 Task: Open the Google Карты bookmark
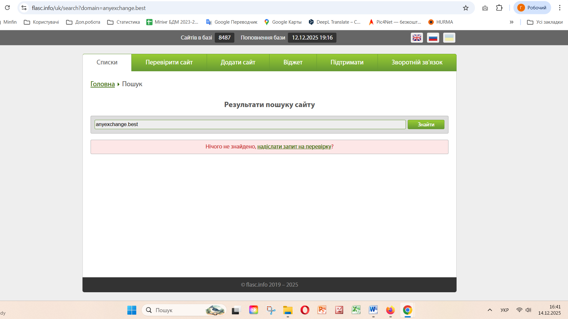(283, 22)
